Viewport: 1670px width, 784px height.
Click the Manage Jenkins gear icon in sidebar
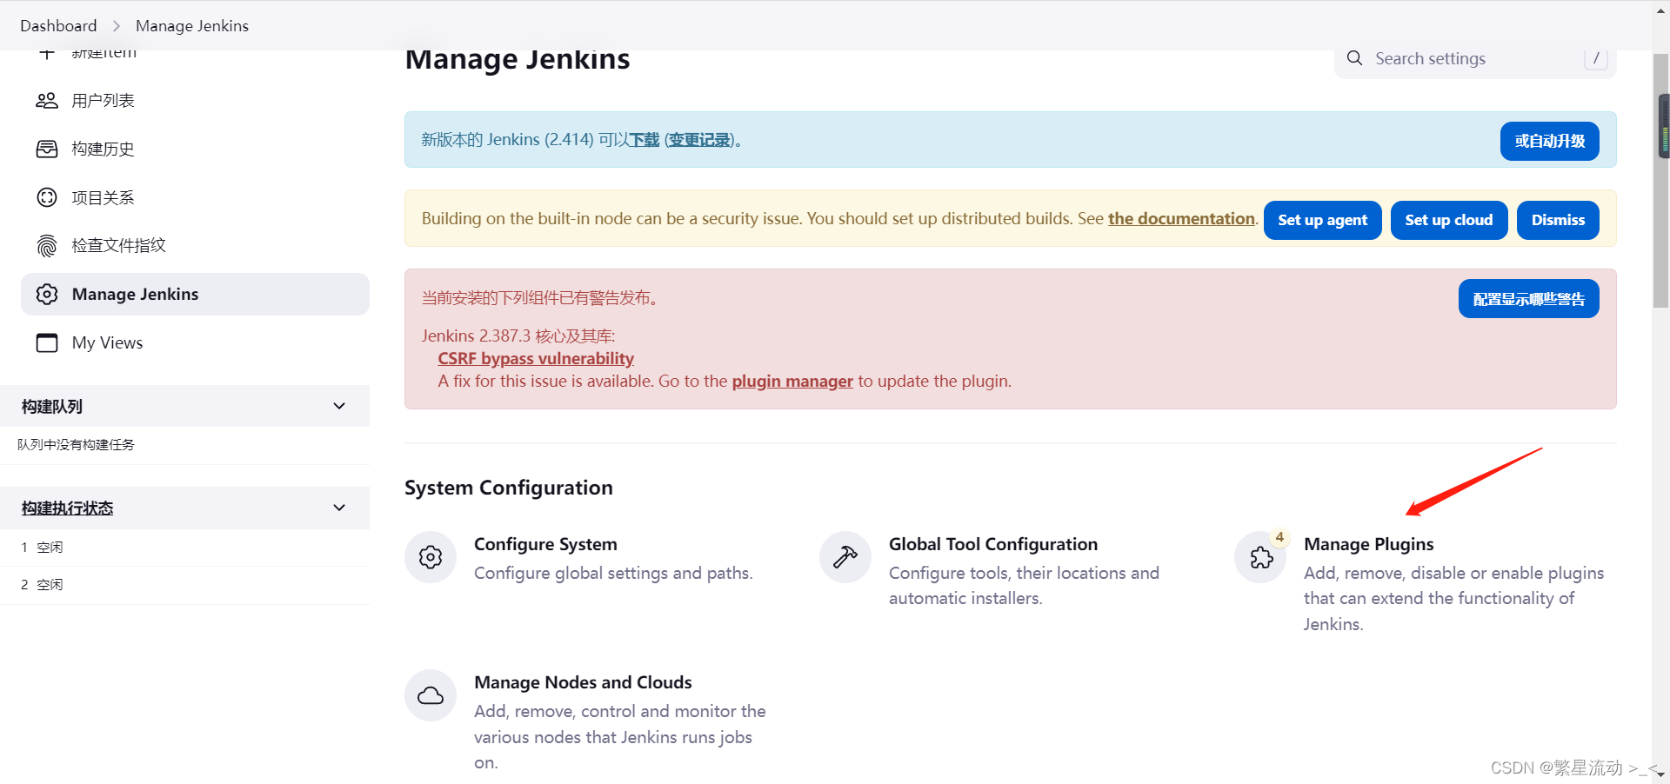[x=47, y=295]
